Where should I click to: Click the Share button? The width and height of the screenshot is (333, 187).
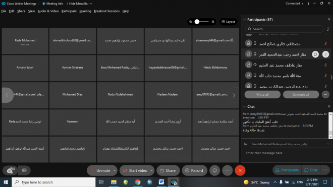(168, 170)
